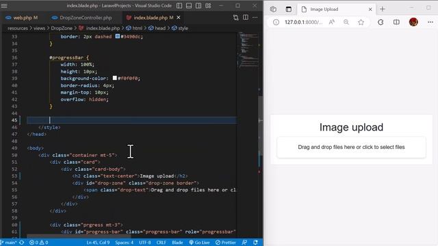Switch to DropZoneController.php tab

pyautogui.click(x=82, y=18)
